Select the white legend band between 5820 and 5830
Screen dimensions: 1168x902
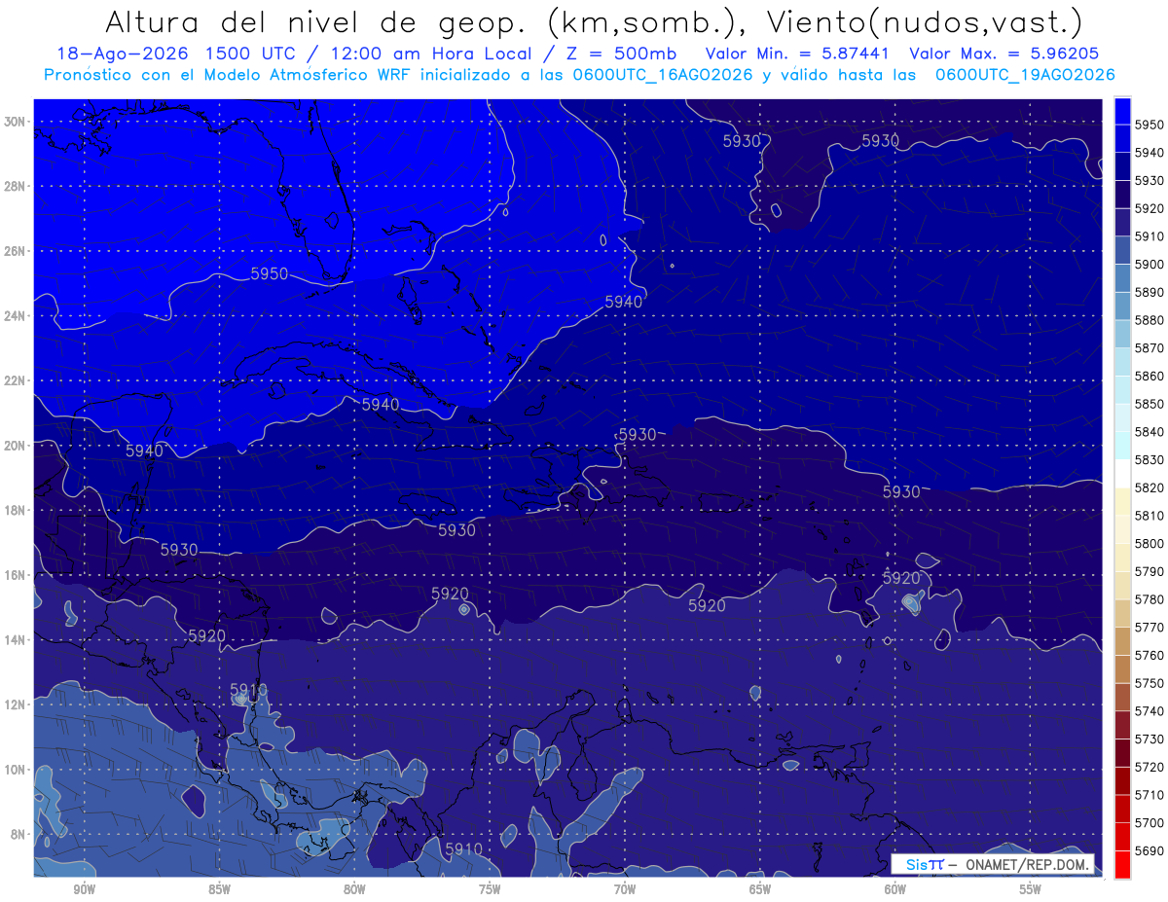point(1122,473)
